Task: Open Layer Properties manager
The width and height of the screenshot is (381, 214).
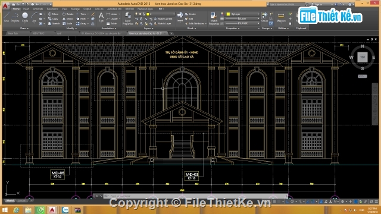Action: point(127,18)
